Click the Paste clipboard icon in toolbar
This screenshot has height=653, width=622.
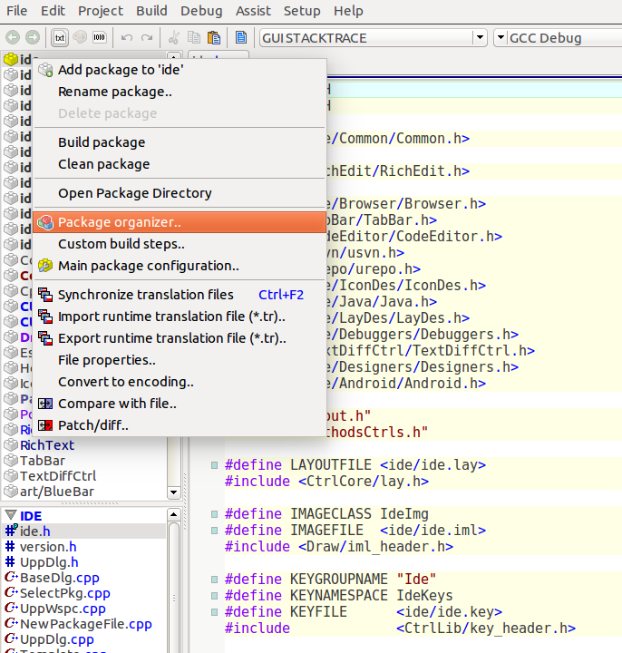pos(214,37)
